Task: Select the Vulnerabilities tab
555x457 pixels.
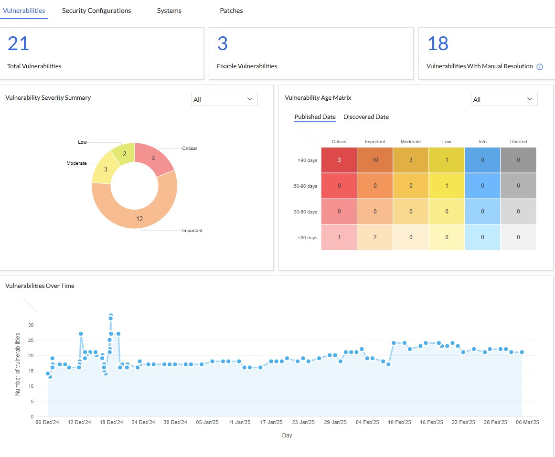Action: [24, 11]
